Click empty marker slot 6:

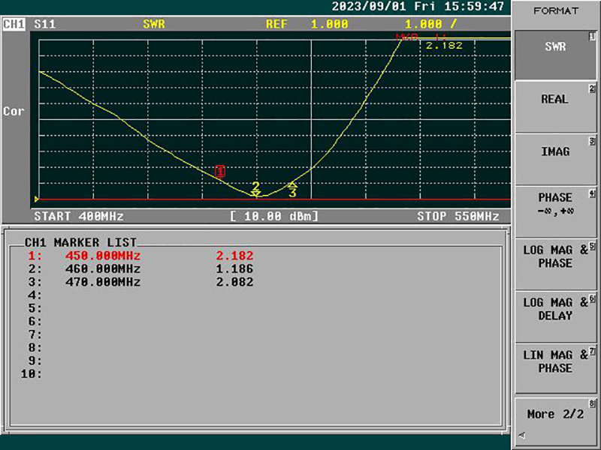[35, 322]
